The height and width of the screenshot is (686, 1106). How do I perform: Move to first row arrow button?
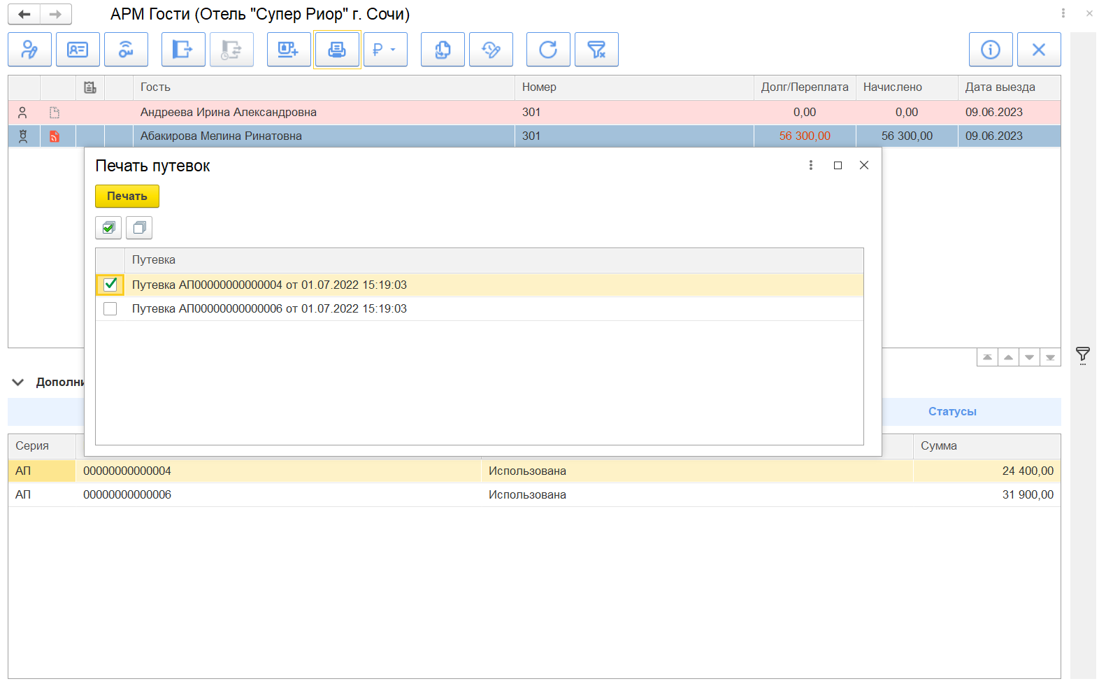[987, 357]
